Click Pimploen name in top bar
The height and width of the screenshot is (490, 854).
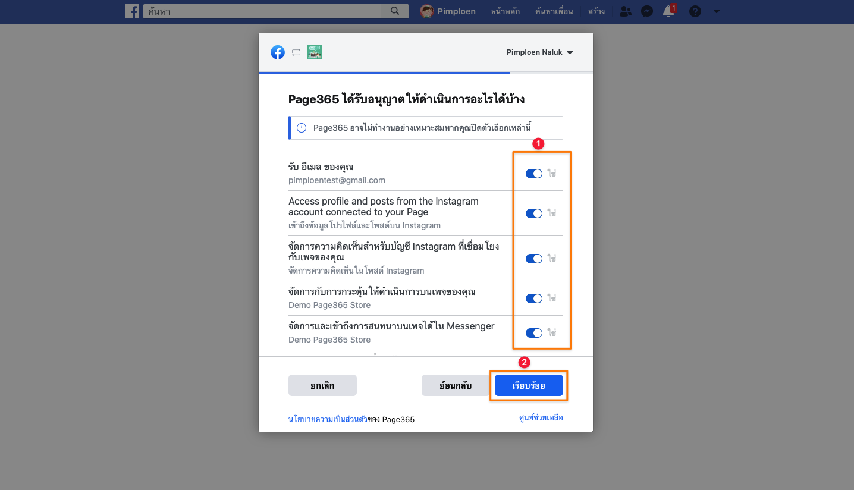coord(456,11)
